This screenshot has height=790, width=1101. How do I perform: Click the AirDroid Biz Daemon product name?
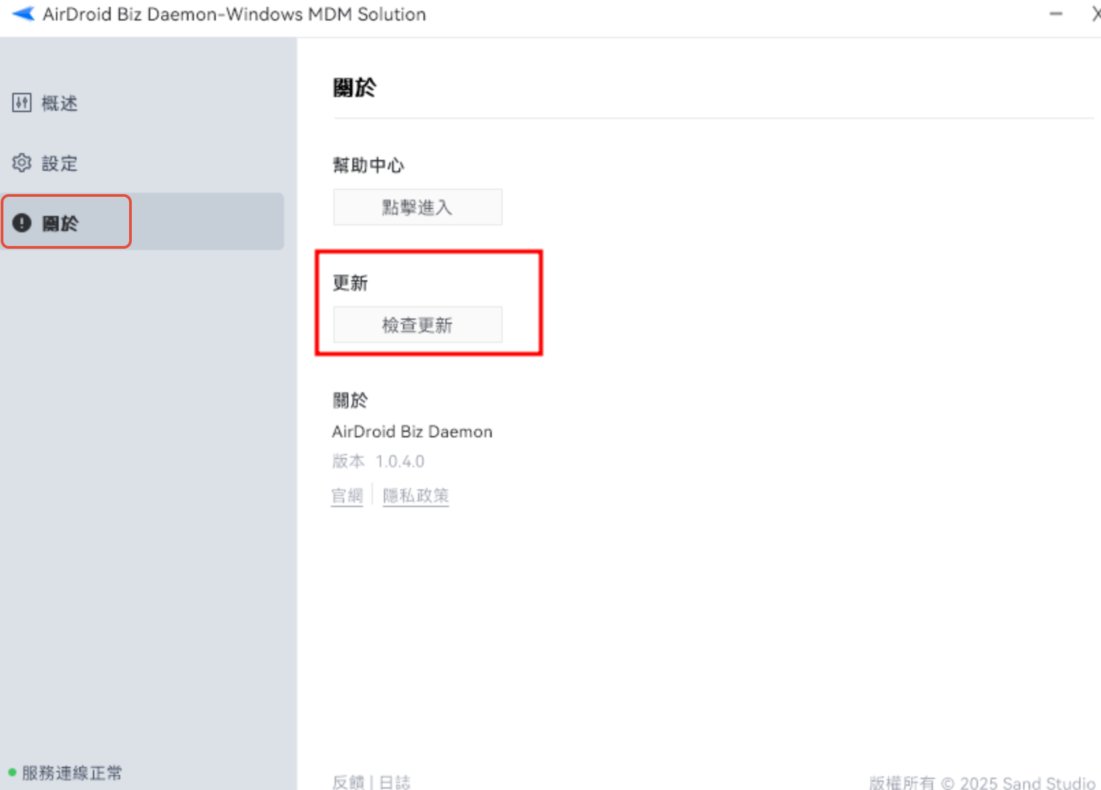[x=412, y=432]
